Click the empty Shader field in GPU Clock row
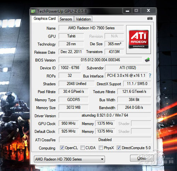This screenshot has width=177, height=171. [141, 124]
